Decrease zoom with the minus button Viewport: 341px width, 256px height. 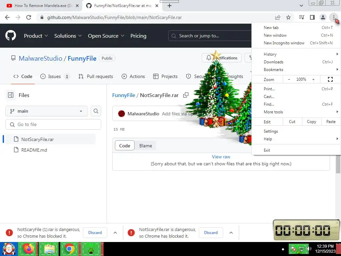click(289, 79)
